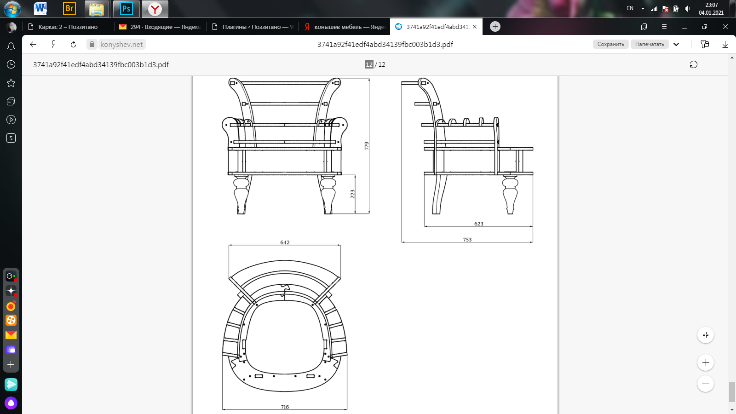This screenshot has height=414, width=736.
Task: Click the zoom in plus button
Action: coord(706,362)
